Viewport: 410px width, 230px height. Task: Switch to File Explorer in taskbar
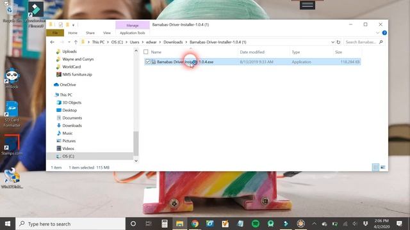click(x=179, y=224)
